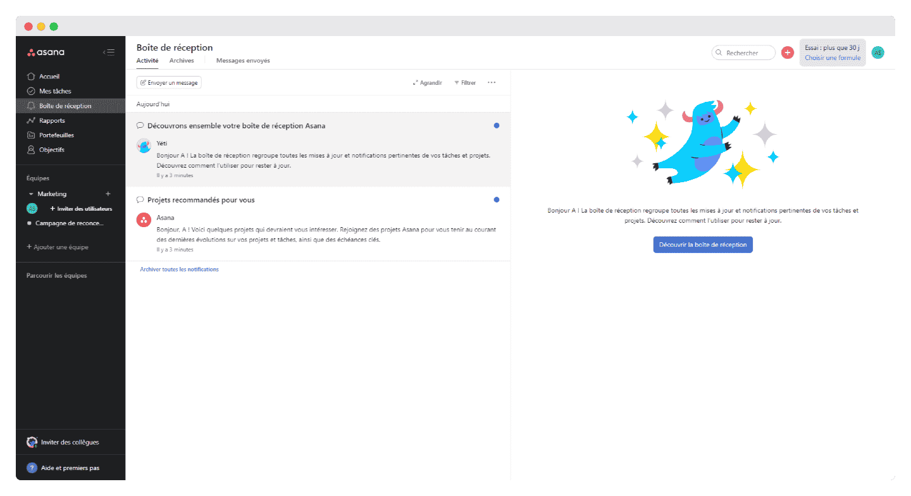The image size is (911, 496).
Task: Click Ajouter une équipe
Action: 58,247
